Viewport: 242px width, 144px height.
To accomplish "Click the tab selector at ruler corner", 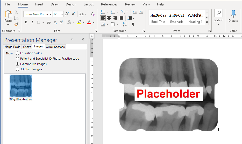I will 92,36.
